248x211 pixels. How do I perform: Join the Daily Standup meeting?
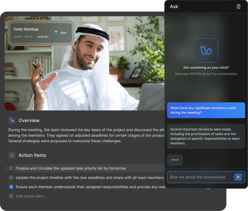coord(63,33)
